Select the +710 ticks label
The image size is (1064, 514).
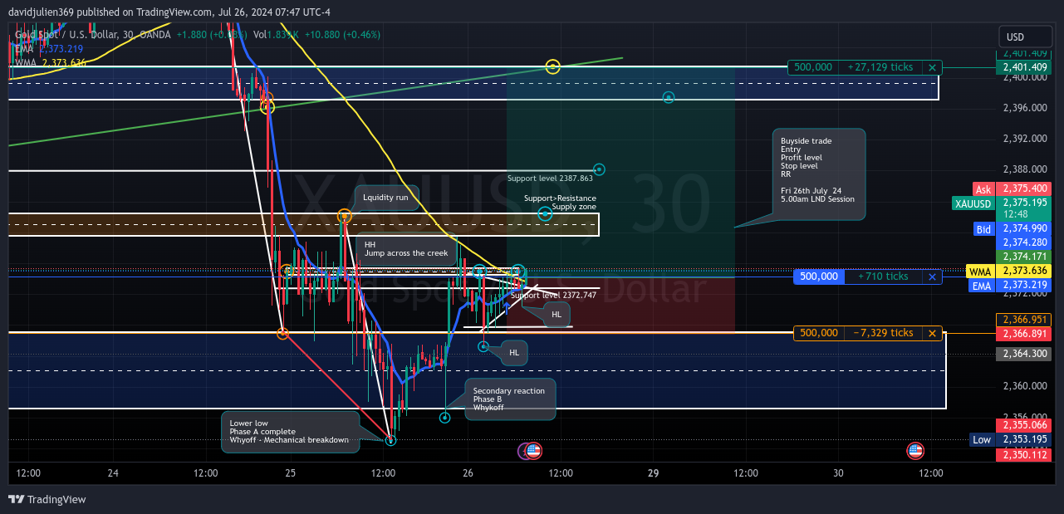click(x=884, y=277)
